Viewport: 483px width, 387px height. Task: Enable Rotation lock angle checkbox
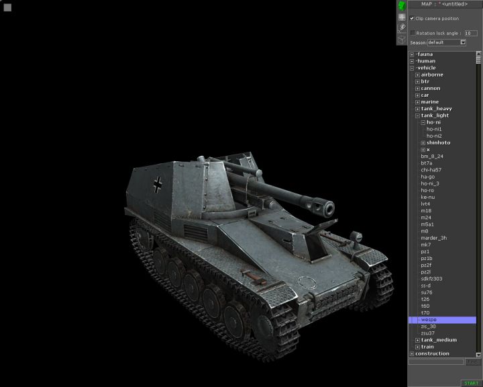point(413,32)
